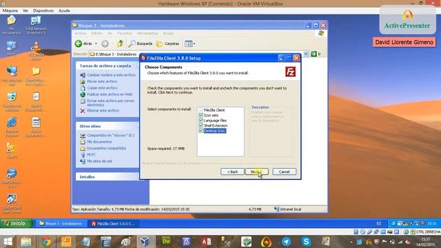This screenshot has width=441, height=248.
Task: Open VirtualBox Ver menu
Action: click(x=25, y=10)
